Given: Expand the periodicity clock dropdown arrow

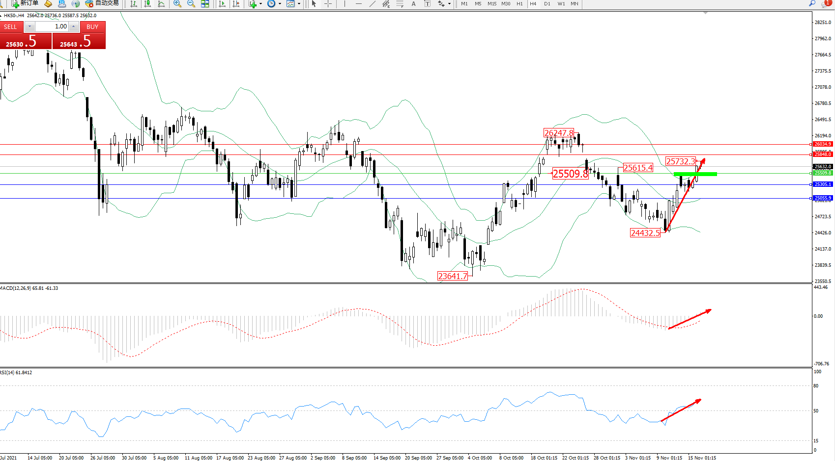Looking at the screenshot, I should 280,4.
